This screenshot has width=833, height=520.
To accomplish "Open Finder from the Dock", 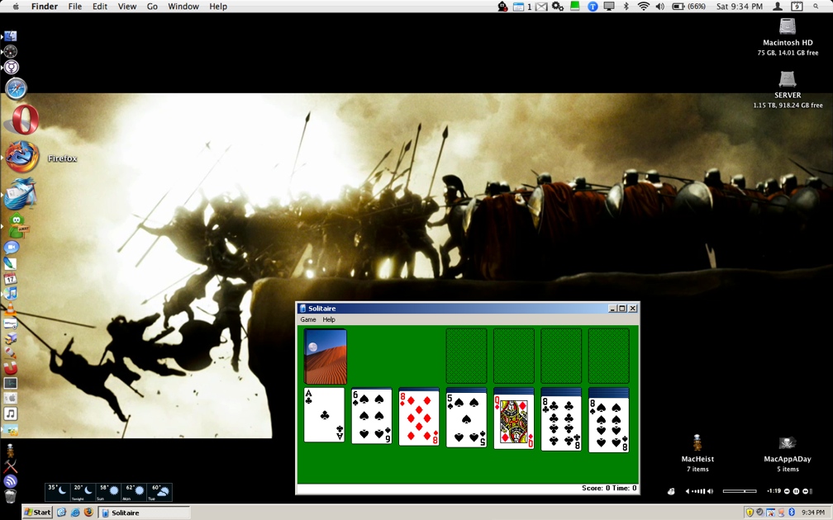I will click(10, 36).
